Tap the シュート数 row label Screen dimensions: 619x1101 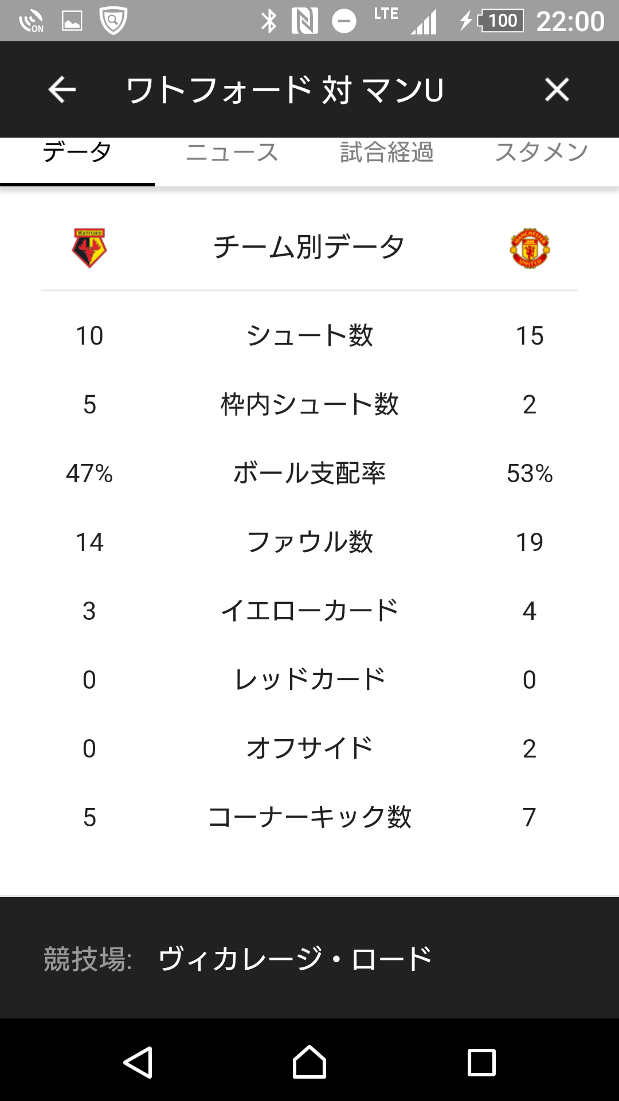(x=309, y=335)
